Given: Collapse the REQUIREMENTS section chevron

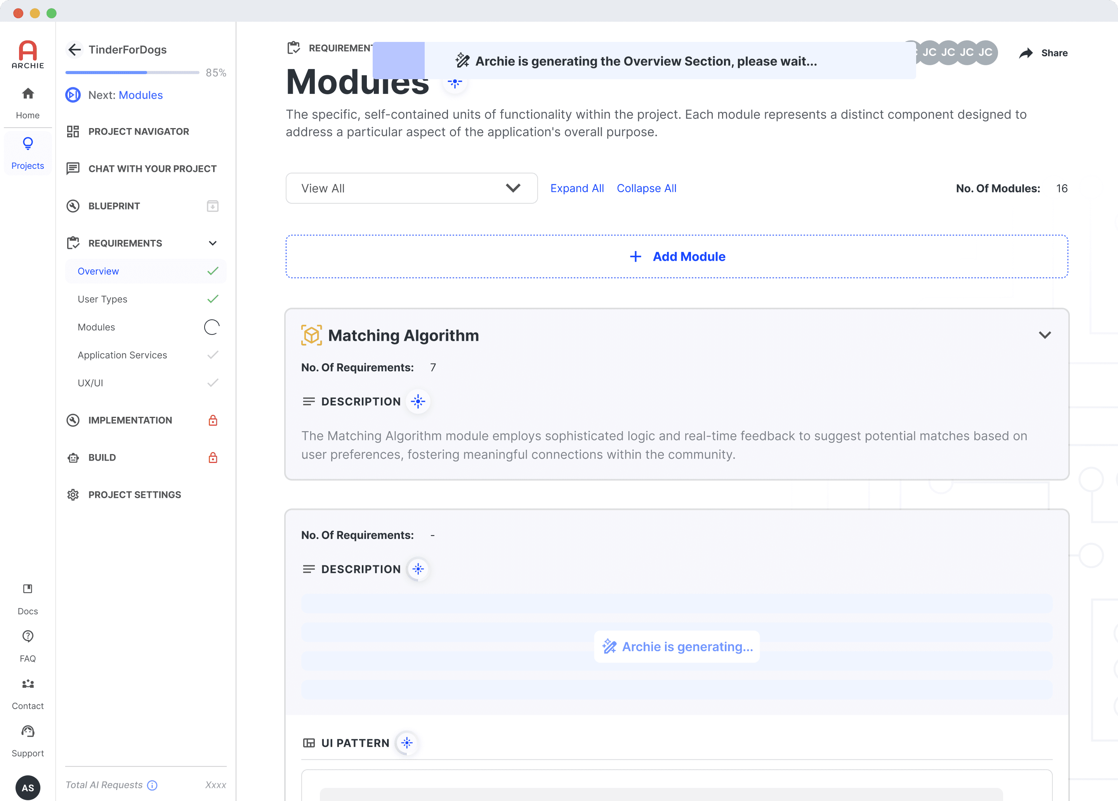Looking at the screenshot, I should (212, 243).
